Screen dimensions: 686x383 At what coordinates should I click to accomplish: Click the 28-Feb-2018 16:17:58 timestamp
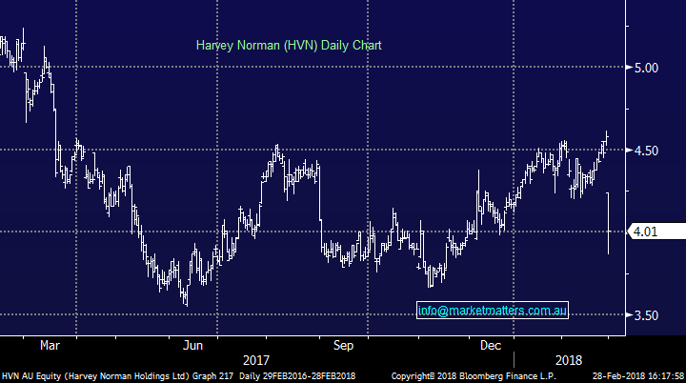[638, 376]
